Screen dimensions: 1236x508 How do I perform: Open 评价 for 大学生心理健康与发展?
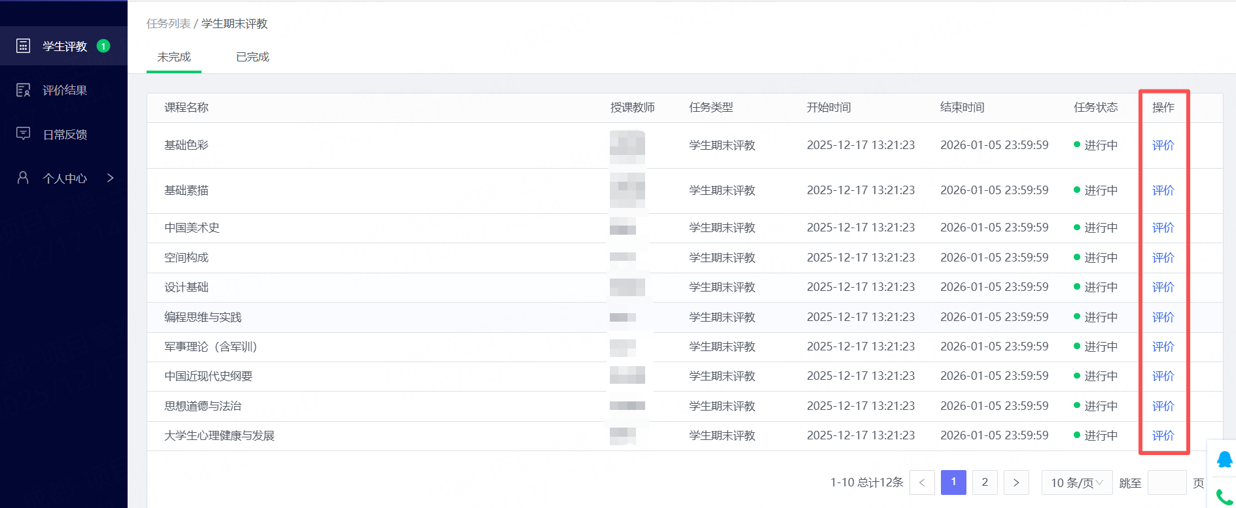coord(1163,435)
